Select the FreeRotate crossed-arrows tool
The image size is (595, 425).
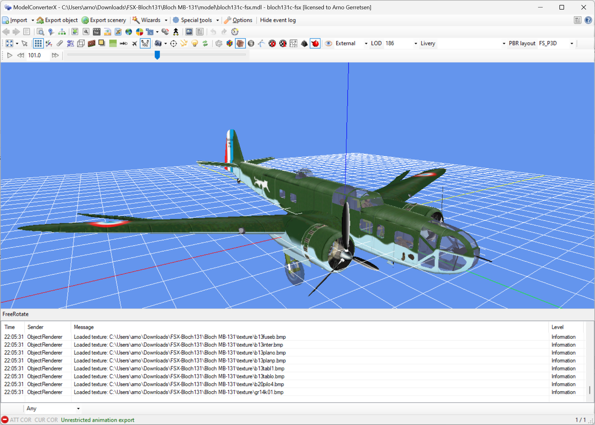145,43
